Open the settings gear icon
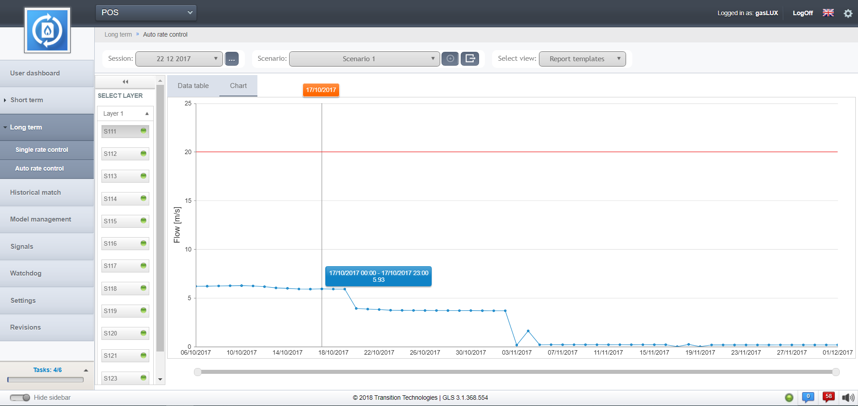 click(848, 13)
